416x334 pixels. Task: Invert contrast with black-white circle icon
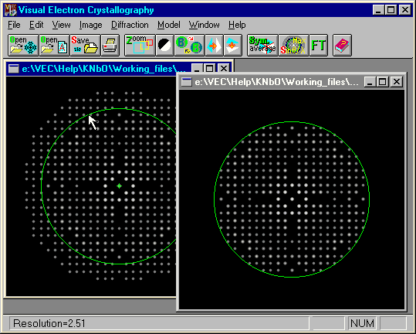(x=164, y=45)
